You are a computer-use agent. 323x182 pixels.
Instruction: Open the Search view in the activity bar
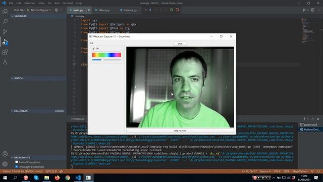(x=5, y=21)
